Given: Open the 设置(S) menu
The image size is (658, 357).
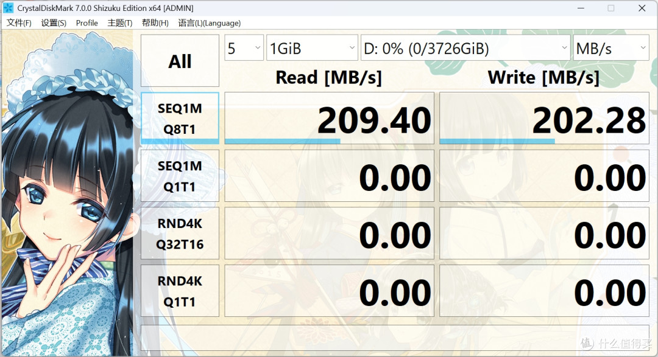Looking at the screenshot, I should point(54,23).
